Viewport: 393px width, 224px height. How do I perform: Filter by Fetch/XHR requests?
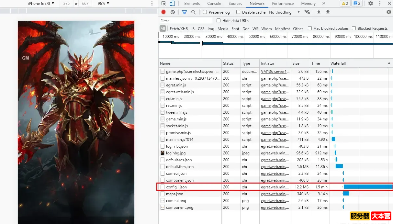click(179, 28)
